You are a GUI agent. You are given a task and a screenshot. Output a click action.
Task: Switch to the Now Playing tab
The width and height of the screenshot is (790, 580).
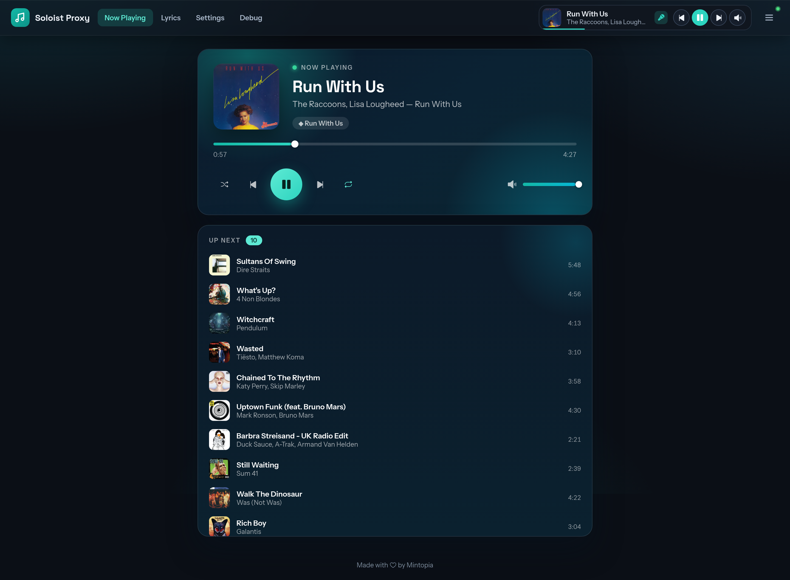(x=125, y=18)
